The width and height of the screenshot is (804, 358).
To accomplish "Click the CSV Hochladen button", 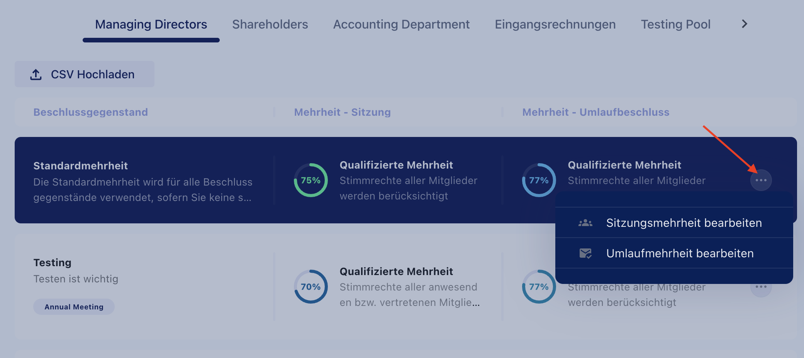I will [85, 74].
